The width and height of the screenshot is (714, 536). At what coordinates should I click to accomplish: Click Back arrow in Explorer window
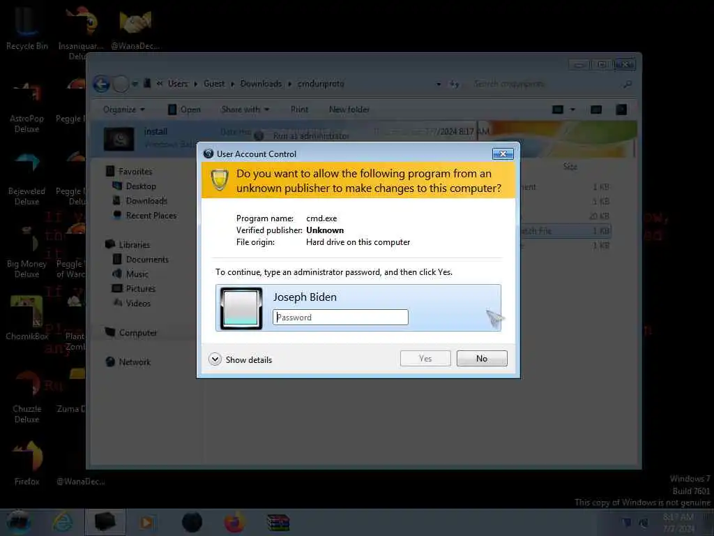click(101, 84)
